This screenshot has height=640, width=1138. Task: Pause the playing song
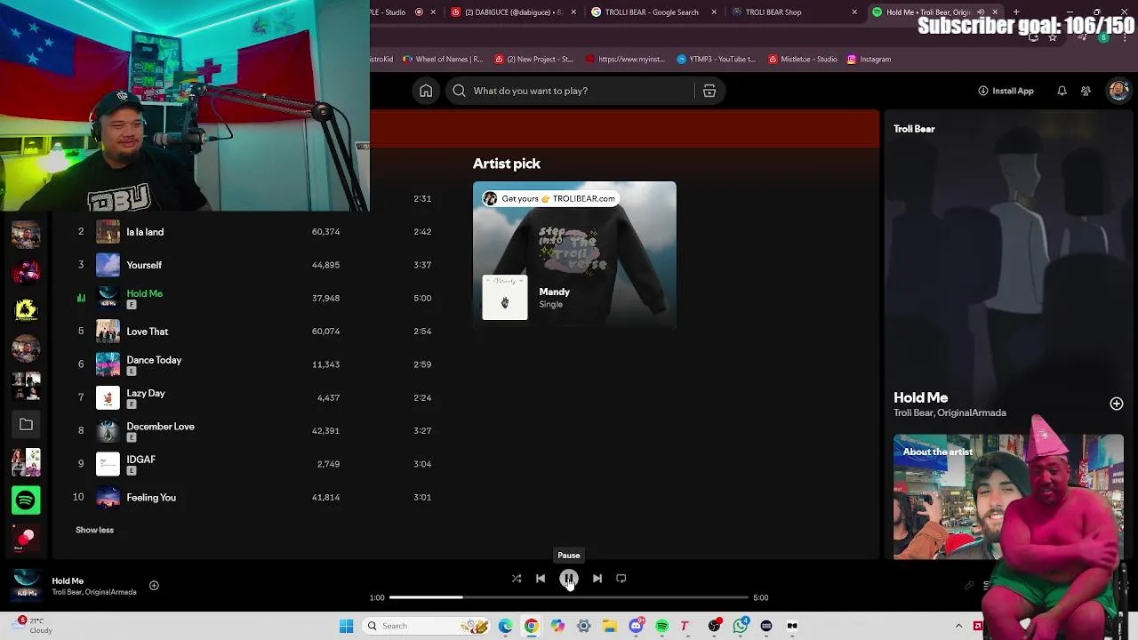[x=569, y=579]
